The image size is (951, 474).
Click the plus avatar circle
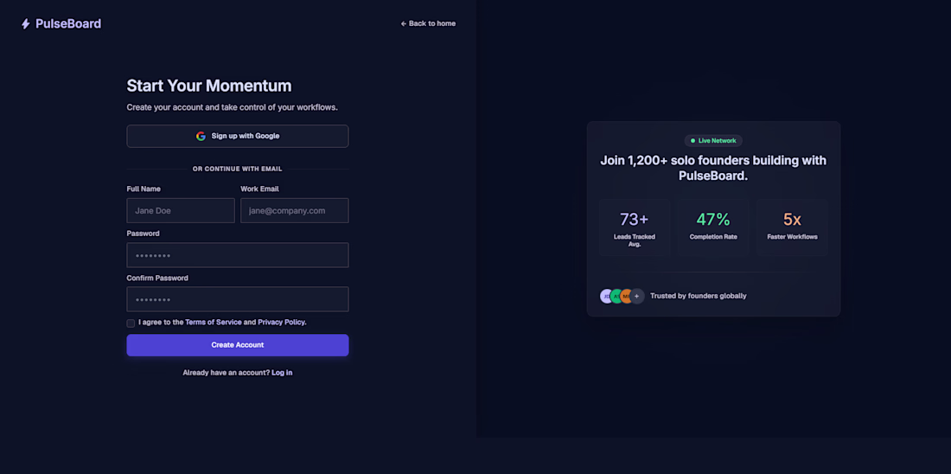[637, 296]
